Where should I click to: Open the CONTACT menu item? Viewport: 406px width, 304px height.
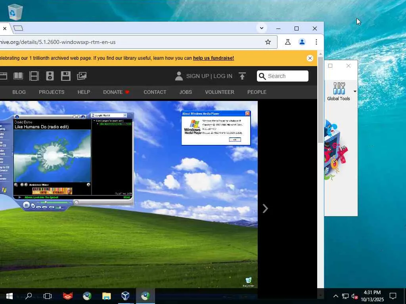155,92
